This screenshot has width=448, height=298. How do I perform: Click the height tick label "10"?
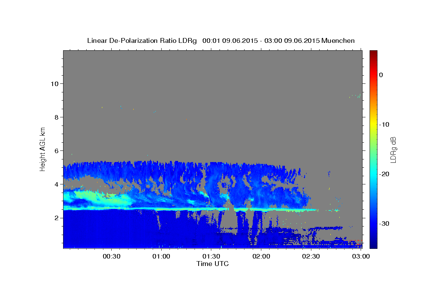56,83
